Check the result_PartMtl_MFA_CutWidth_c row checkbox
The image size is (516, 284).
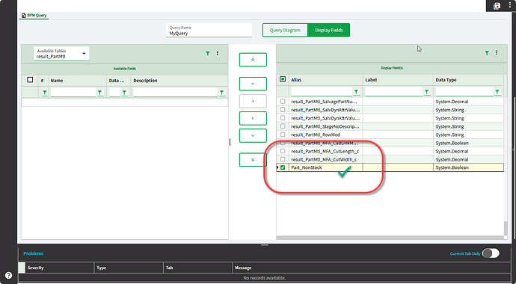(283, 159)
